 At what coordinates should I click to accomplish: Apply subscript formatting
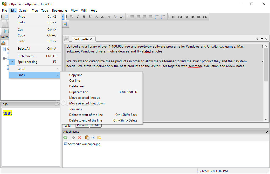[103, 17]
